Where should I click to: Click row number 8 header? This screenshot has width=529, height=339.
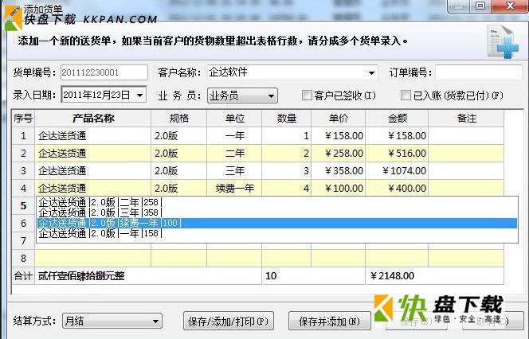coord(23,258)
